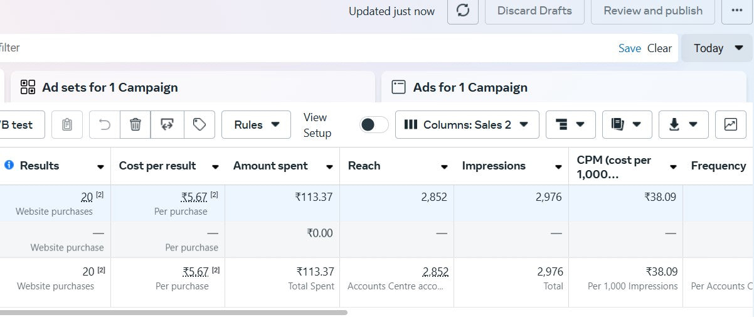Image resolution: width=754 pixels, height=317 pixels.
Task: Toggle the View Setup switch
Action: click(x=374, y=125)
